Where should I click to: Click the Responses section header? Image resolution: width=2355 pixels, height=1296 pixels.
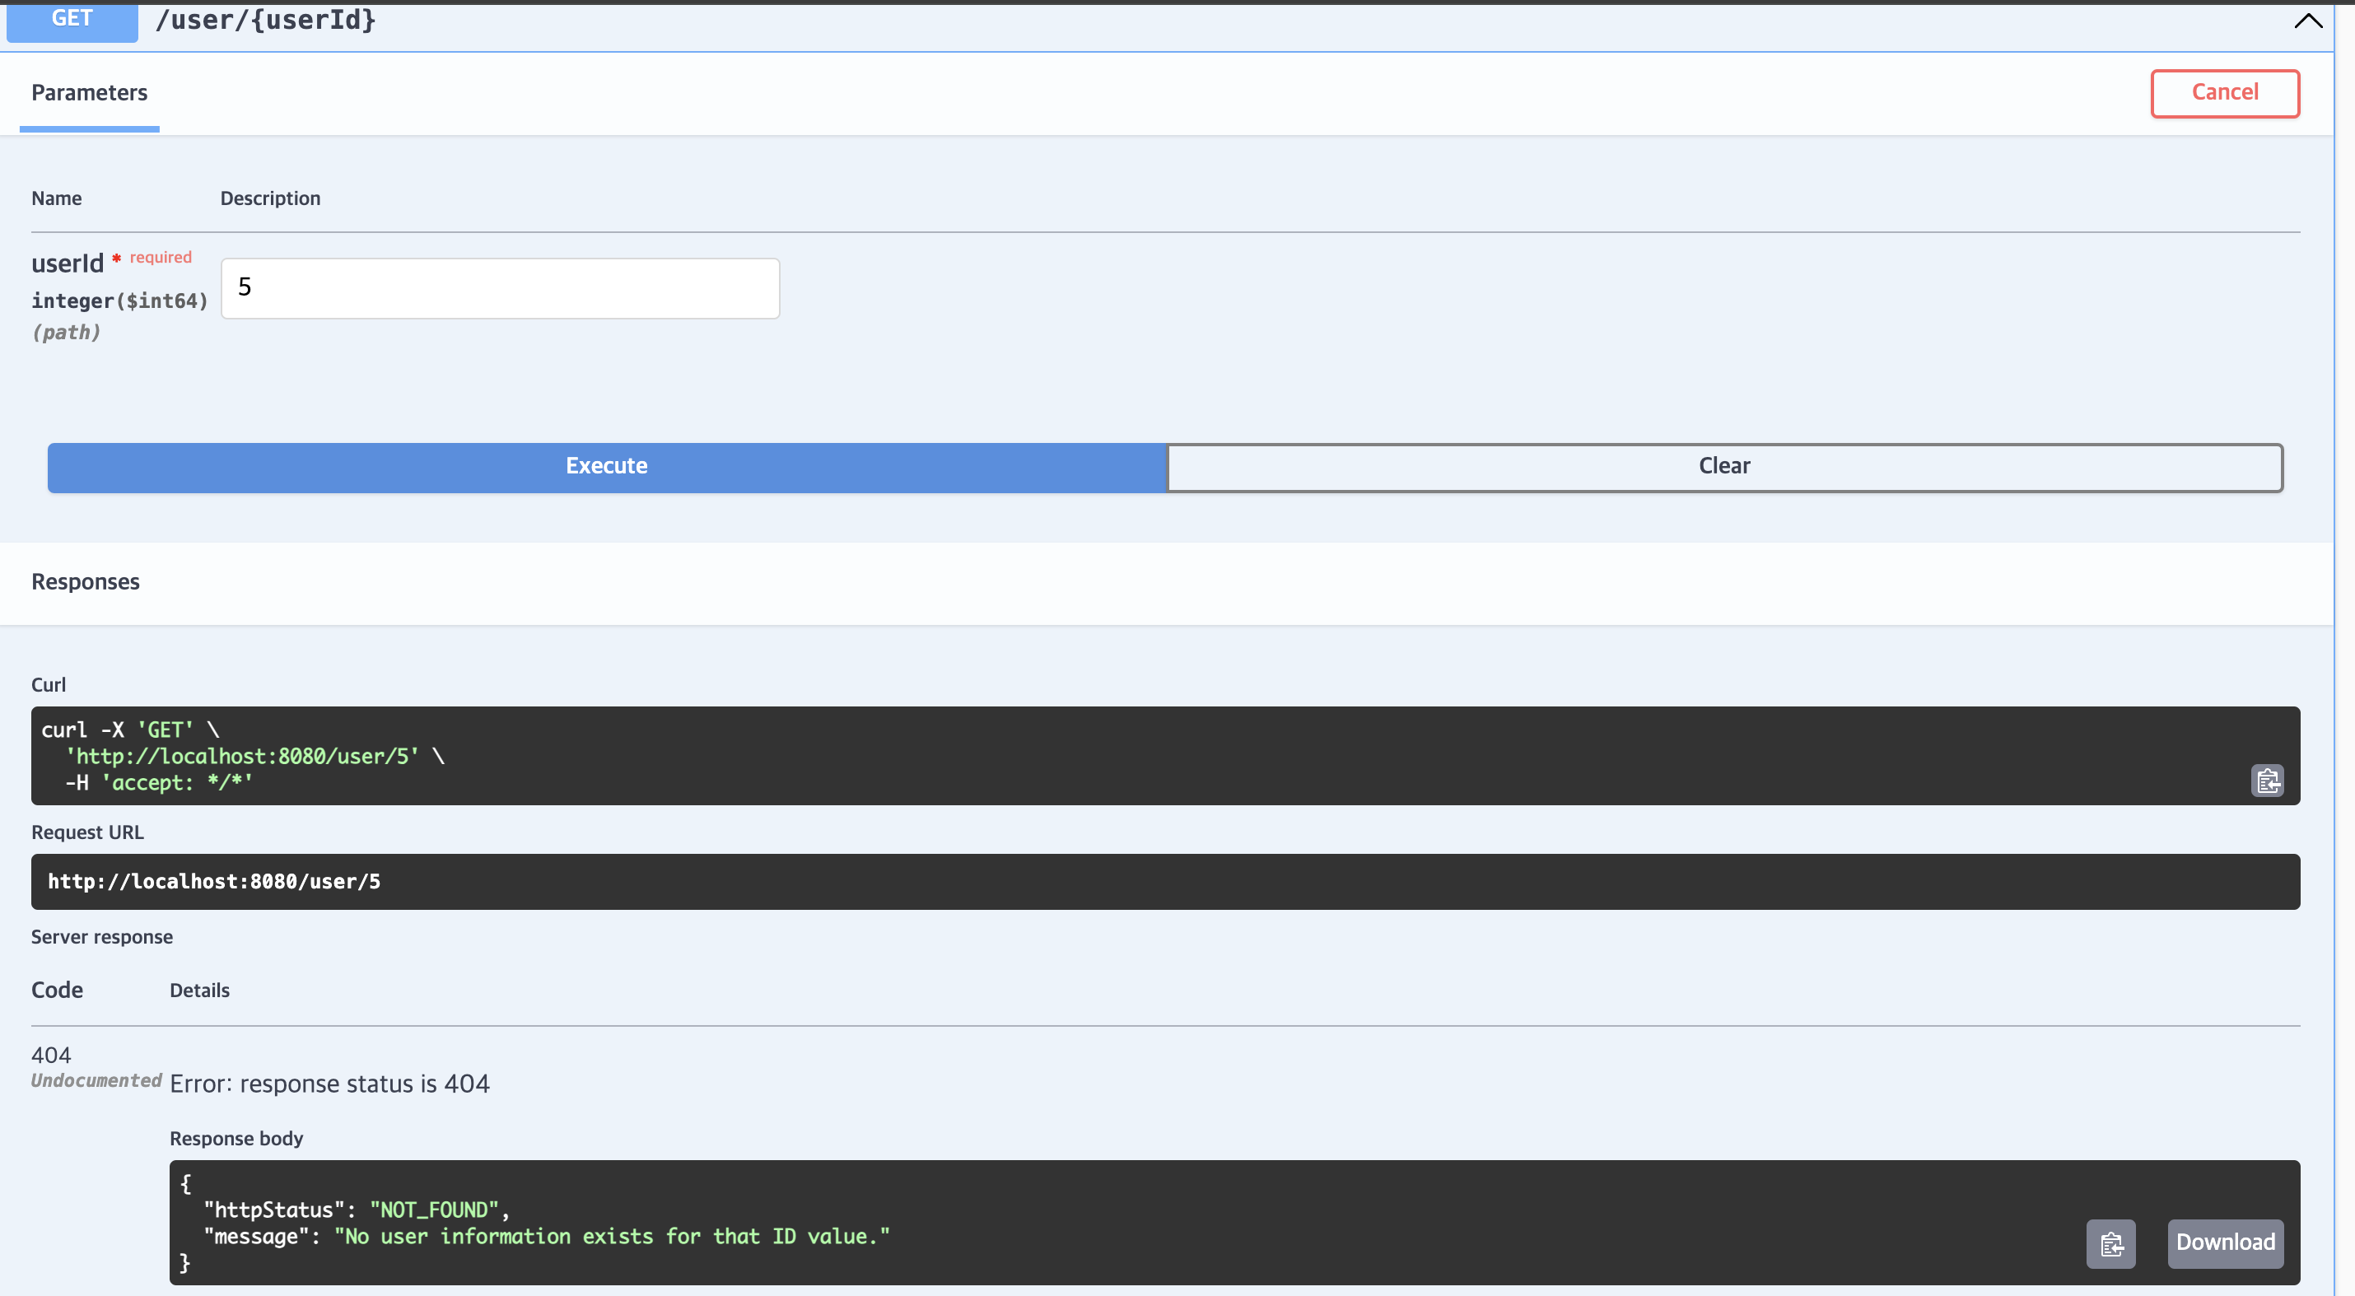coord(85,582)
